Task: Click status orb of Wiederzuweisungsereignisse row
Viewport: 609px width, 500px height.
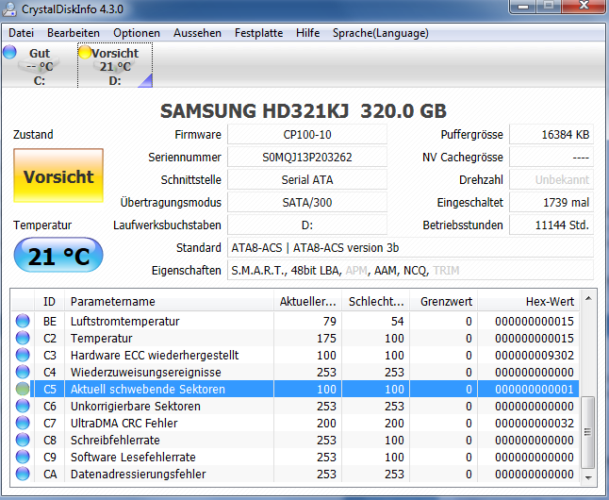Action: tap(23, 372)
